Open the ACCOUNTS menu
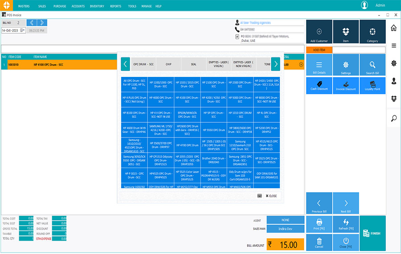401x254 pixels. click(78, 6)
